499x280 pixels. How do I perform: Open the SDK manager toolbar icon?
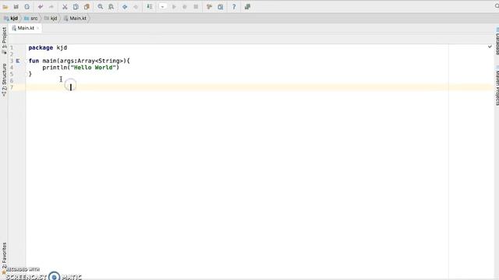(220, 7)
